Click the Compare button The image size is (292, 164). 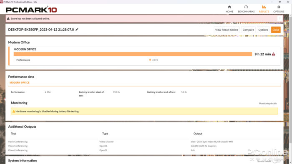[x=248, y=30]
